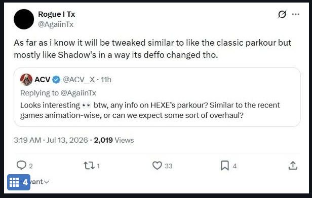Repost this tweet via retweet icon
This screenshot has width=312, height=198.
[89, 166]
